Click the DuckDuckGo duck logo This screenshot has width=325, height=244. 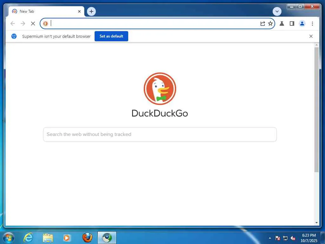coord(160,89)
